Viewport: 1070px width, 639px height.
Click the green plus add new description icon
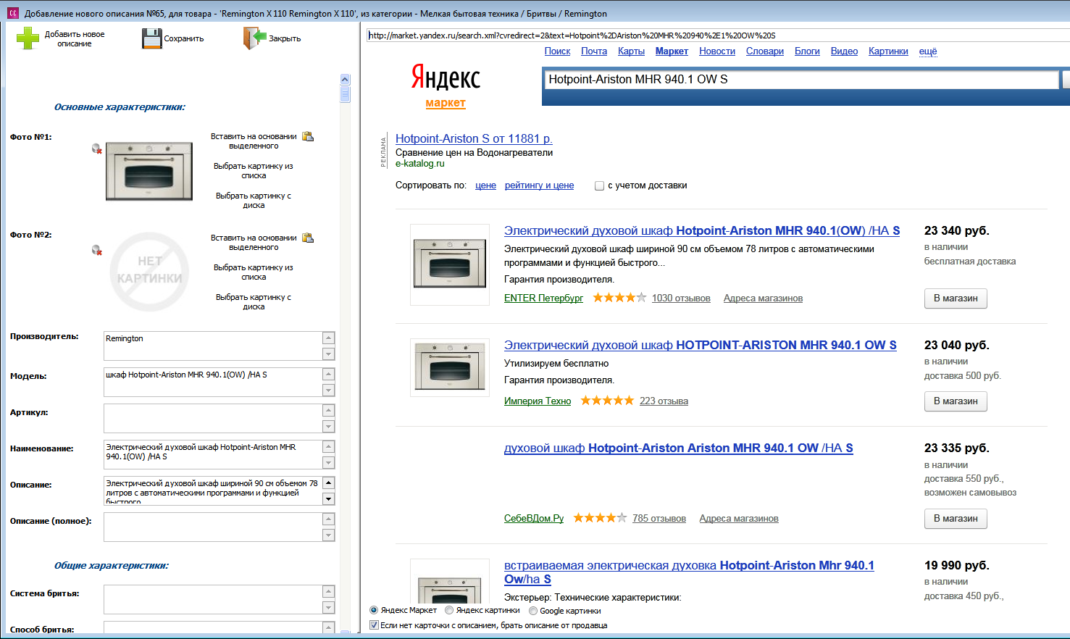(28, 38)
